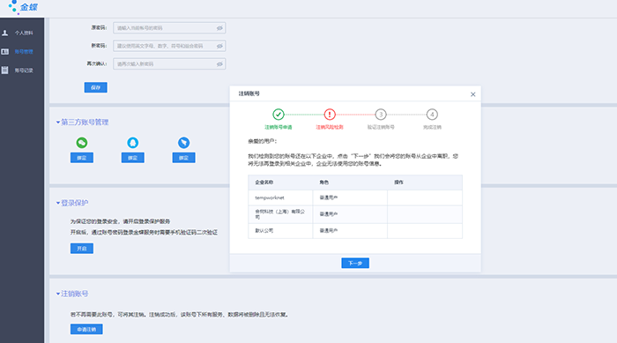Focus the 新密码 password field
Screen dimensions: 617x343
point(169,46)
